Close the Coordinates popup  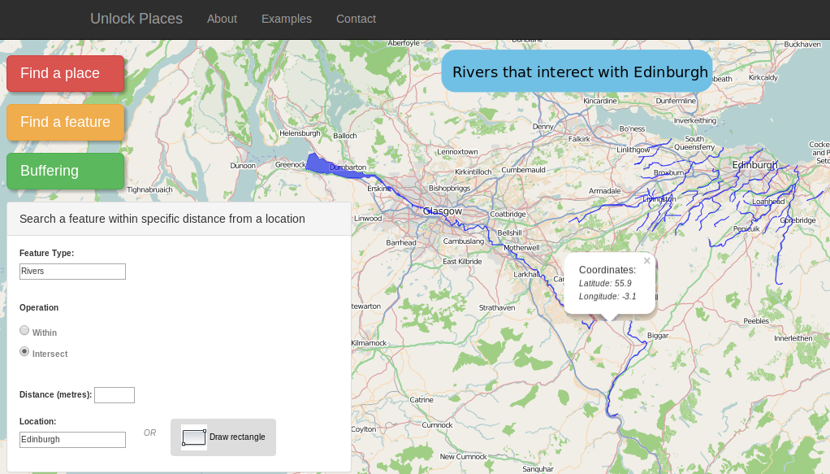[646, 261]
